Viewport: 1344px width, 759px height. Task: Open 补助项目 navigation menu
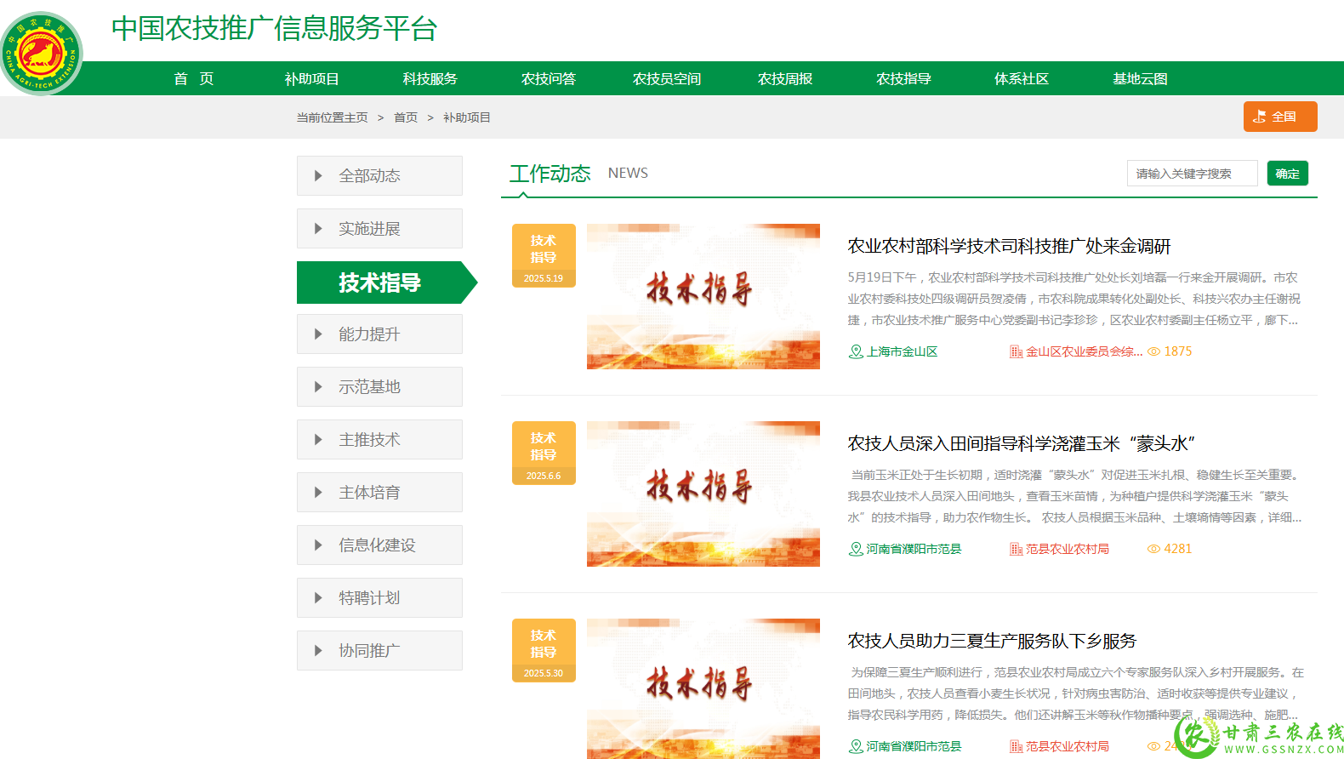(312, 78)
